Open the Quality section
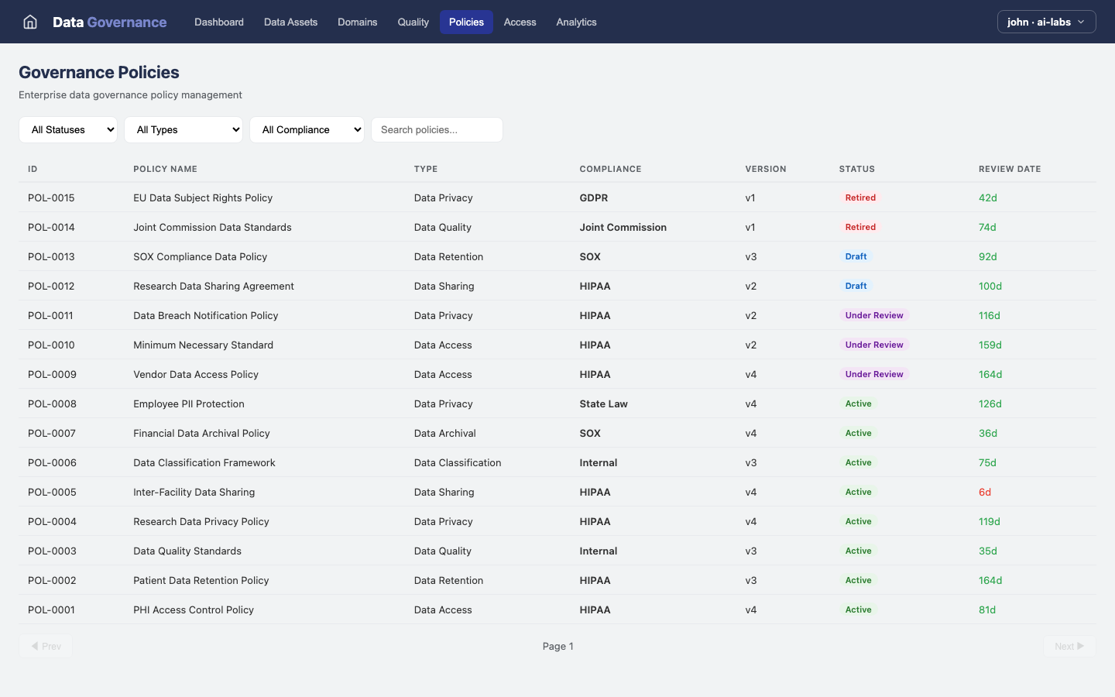 pyautogui.click(x=413, y=22)
